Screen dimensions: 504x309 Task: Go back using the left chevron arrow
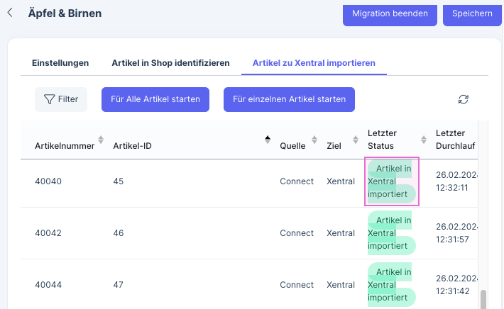click(10, 13)
